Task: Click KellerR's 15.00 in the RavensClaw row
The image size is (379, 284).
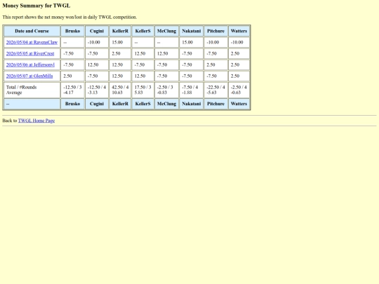Action: click(x=120, y=42)
